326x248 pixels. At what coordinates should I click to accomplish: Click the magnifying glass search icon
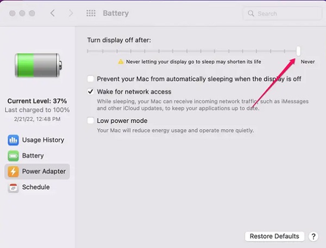pos(251,14)
